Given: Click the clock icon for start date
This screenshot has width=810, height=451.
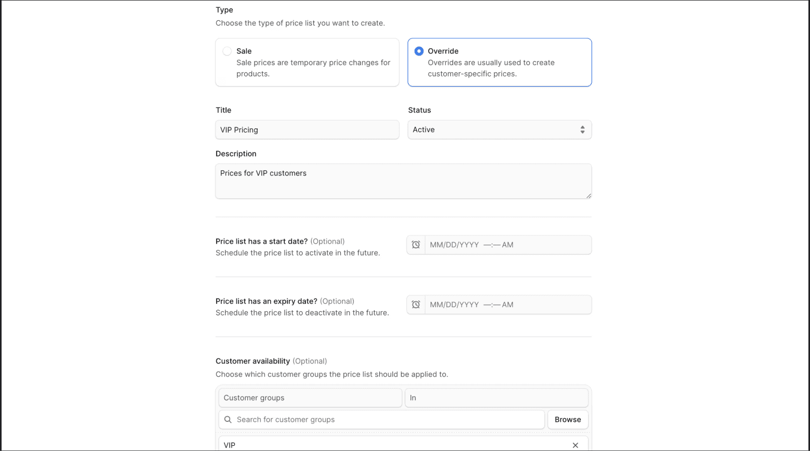Looking at the screenshot, I should pyautogui.click(x=416, y=245).
